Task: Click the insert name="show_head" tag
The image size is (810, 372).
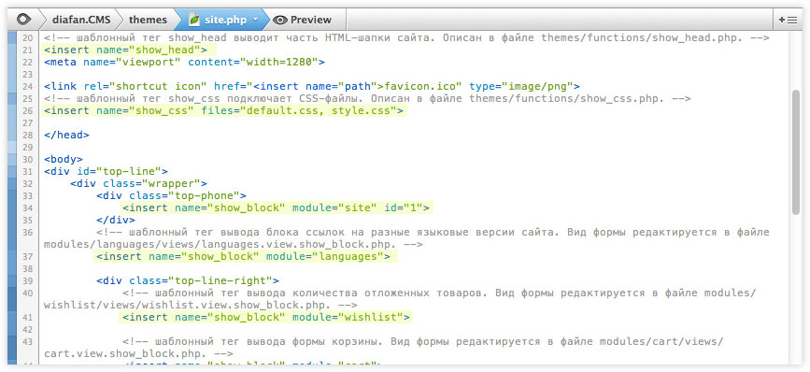Action: click(x=126, y=50)
